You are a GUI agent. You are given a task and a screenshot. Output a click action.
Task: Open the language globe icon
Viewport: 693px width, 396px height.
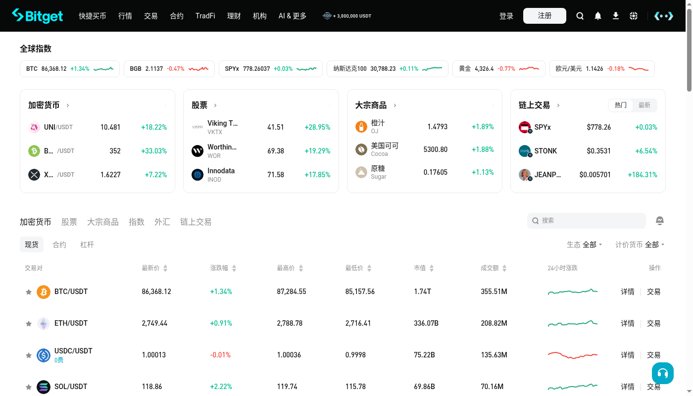pos(634,16)
